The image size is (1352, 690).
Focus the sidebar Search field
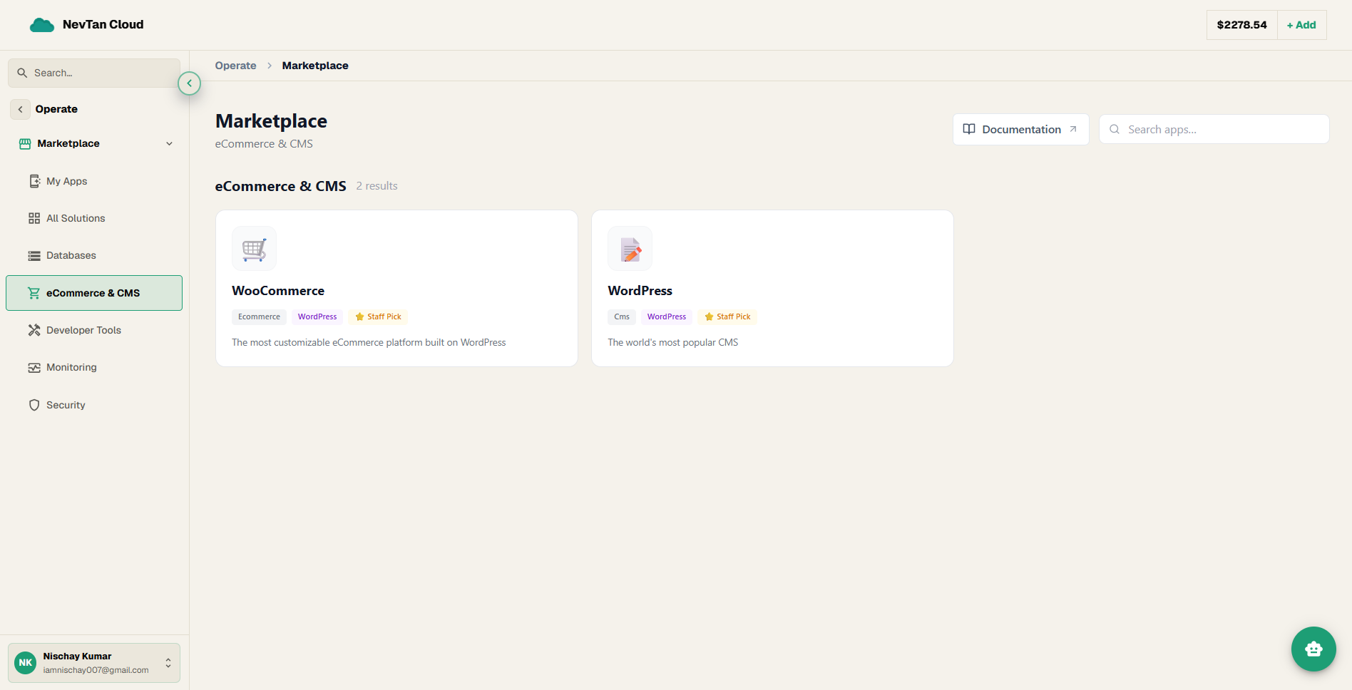[94, 73]
